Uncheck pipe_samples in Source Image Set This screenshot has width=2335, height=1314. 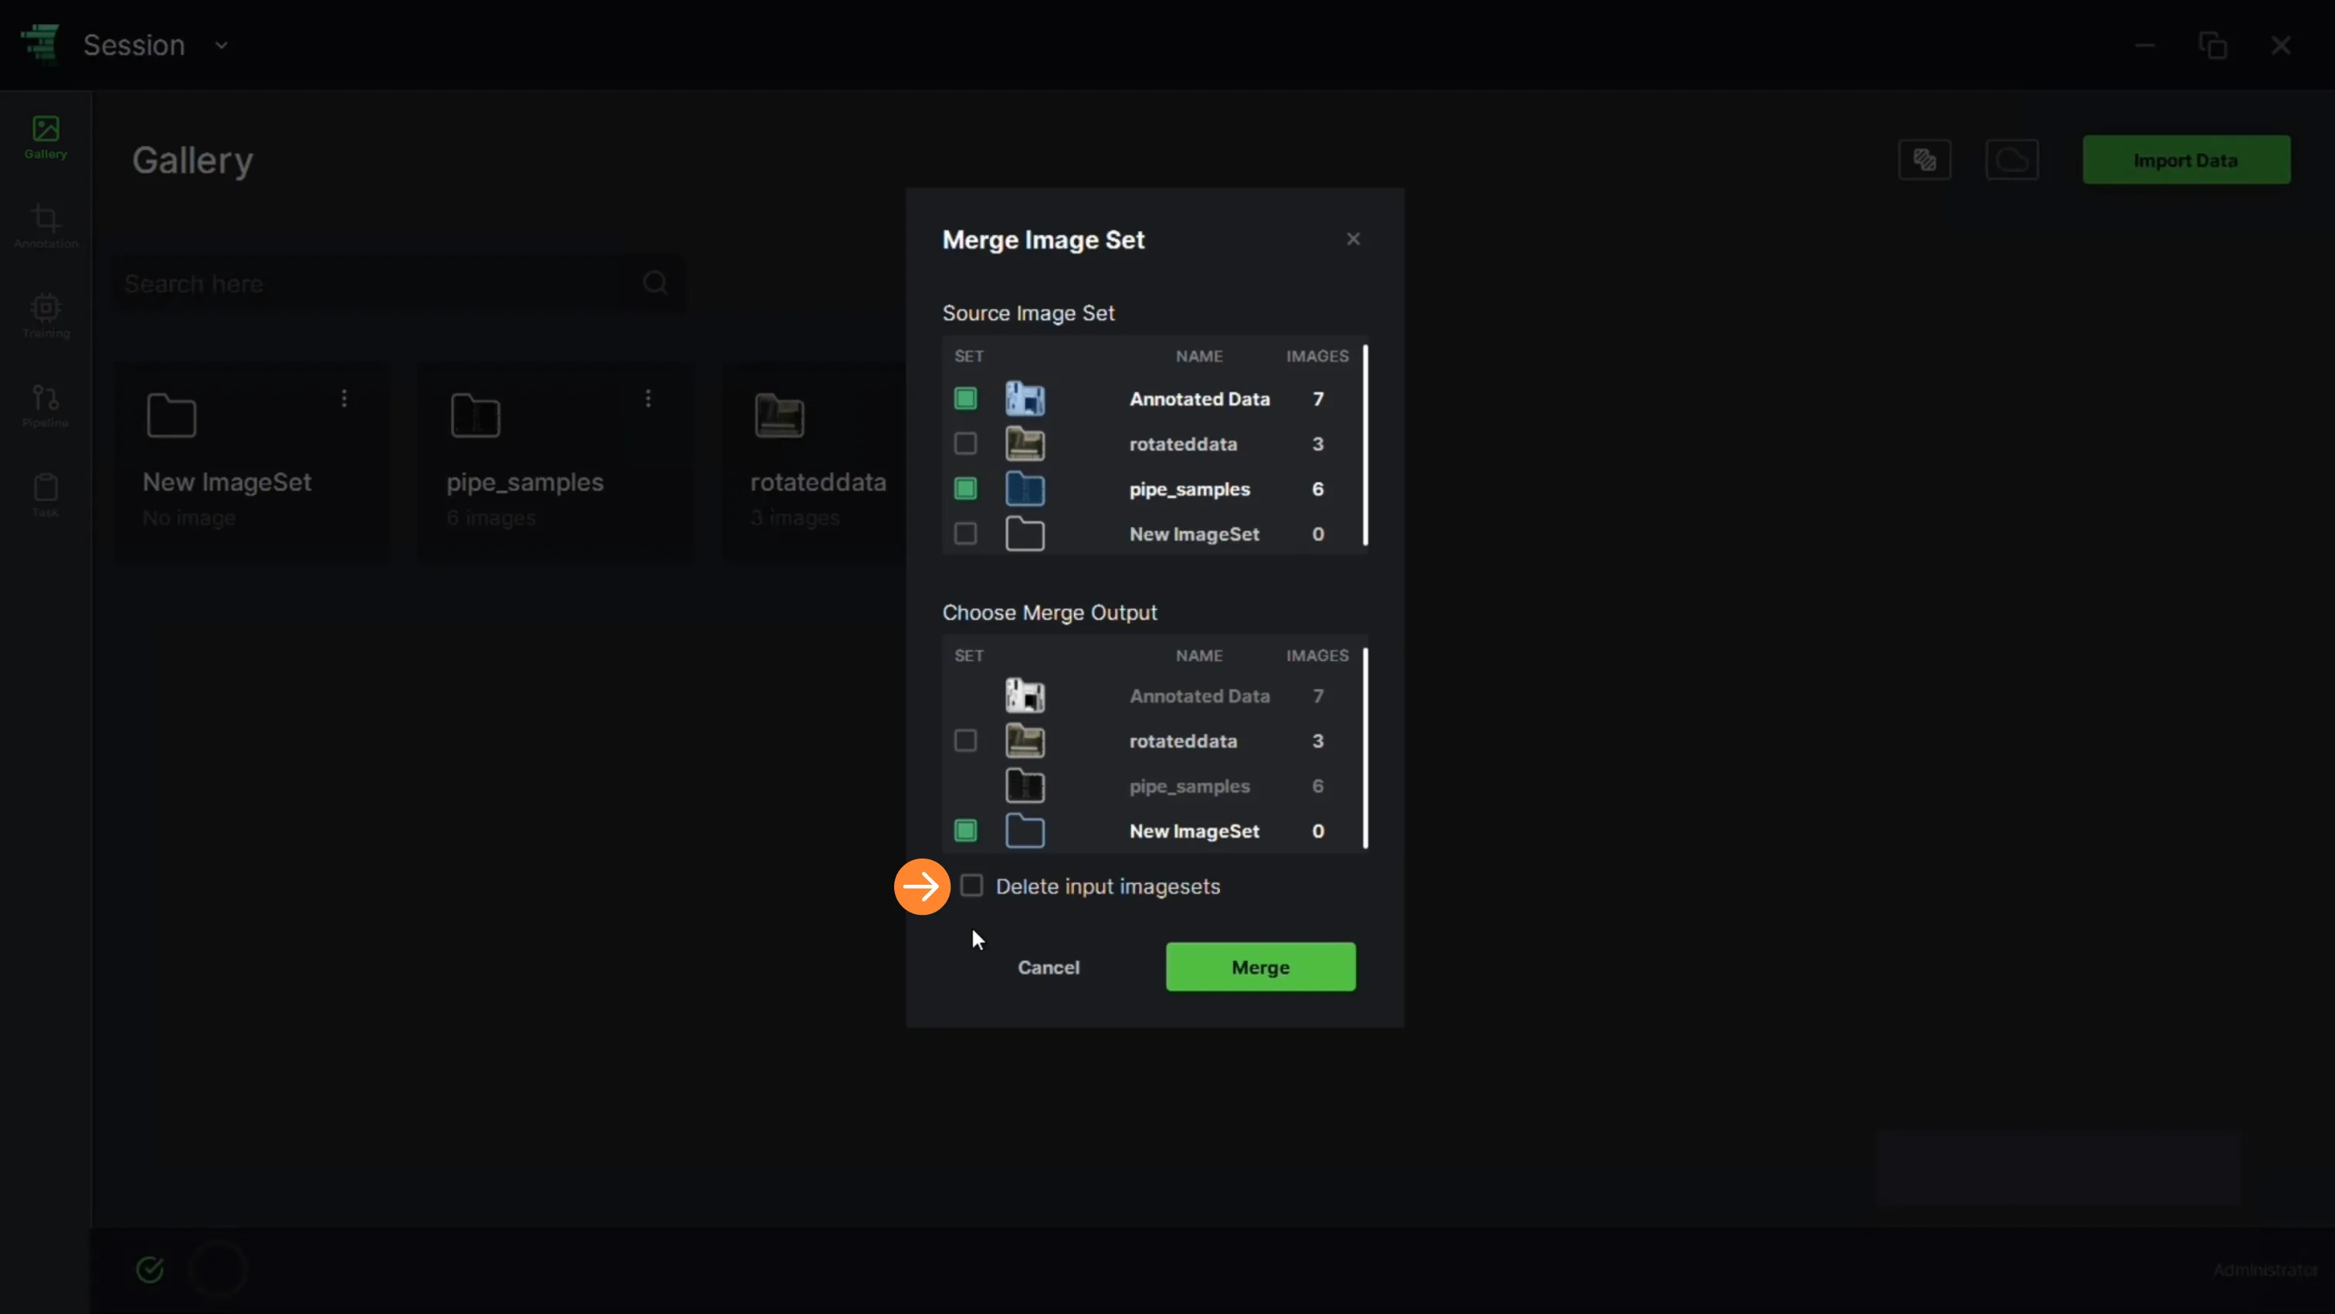(965, 489)
